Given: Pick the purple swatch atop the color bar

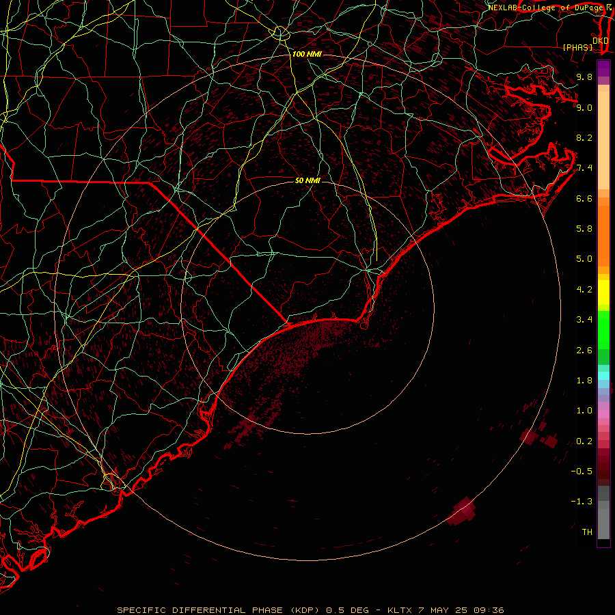Looking at the screenshot, I should 603,68.
